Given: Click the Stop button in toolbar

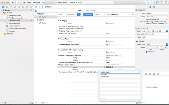Looking at the screenshot, I should tap(19, 3).
